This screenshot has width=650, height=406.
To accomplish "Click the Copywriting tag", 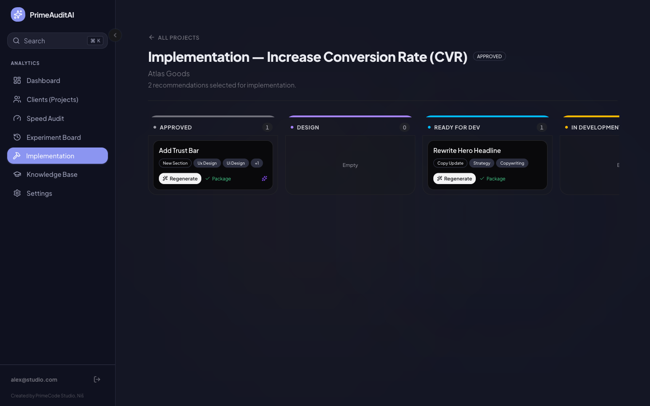I will tap(512, 163).
